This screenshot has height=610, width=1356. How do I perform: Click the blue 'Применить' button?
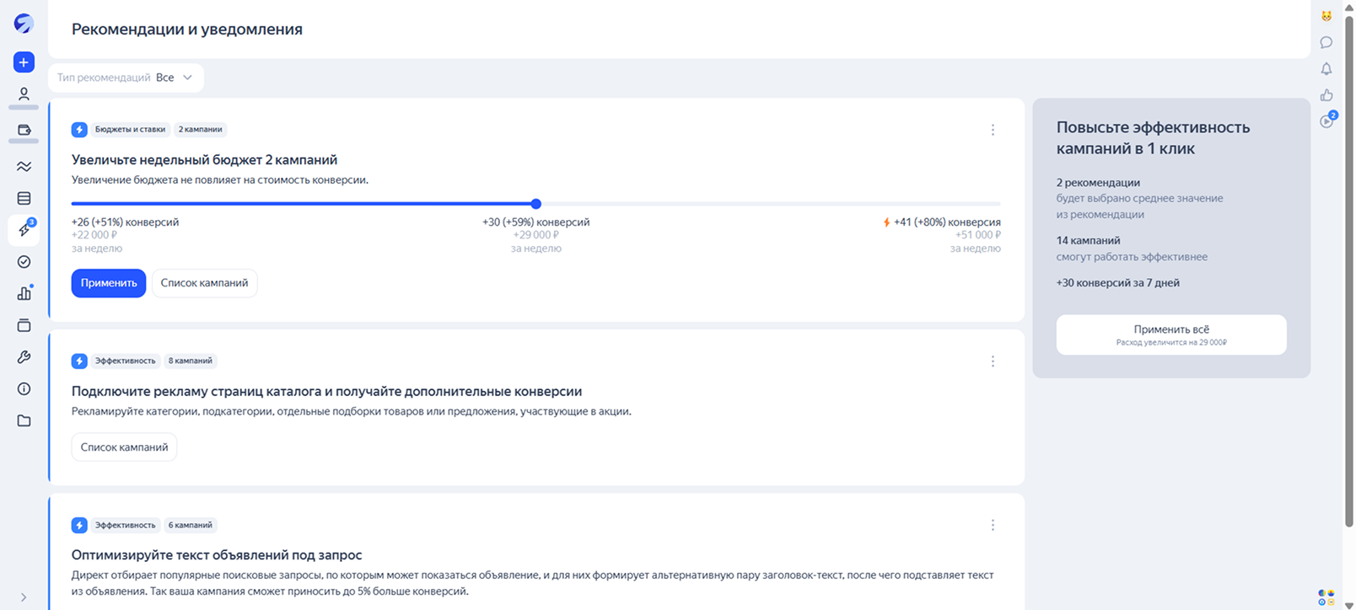tap(109, 283)
